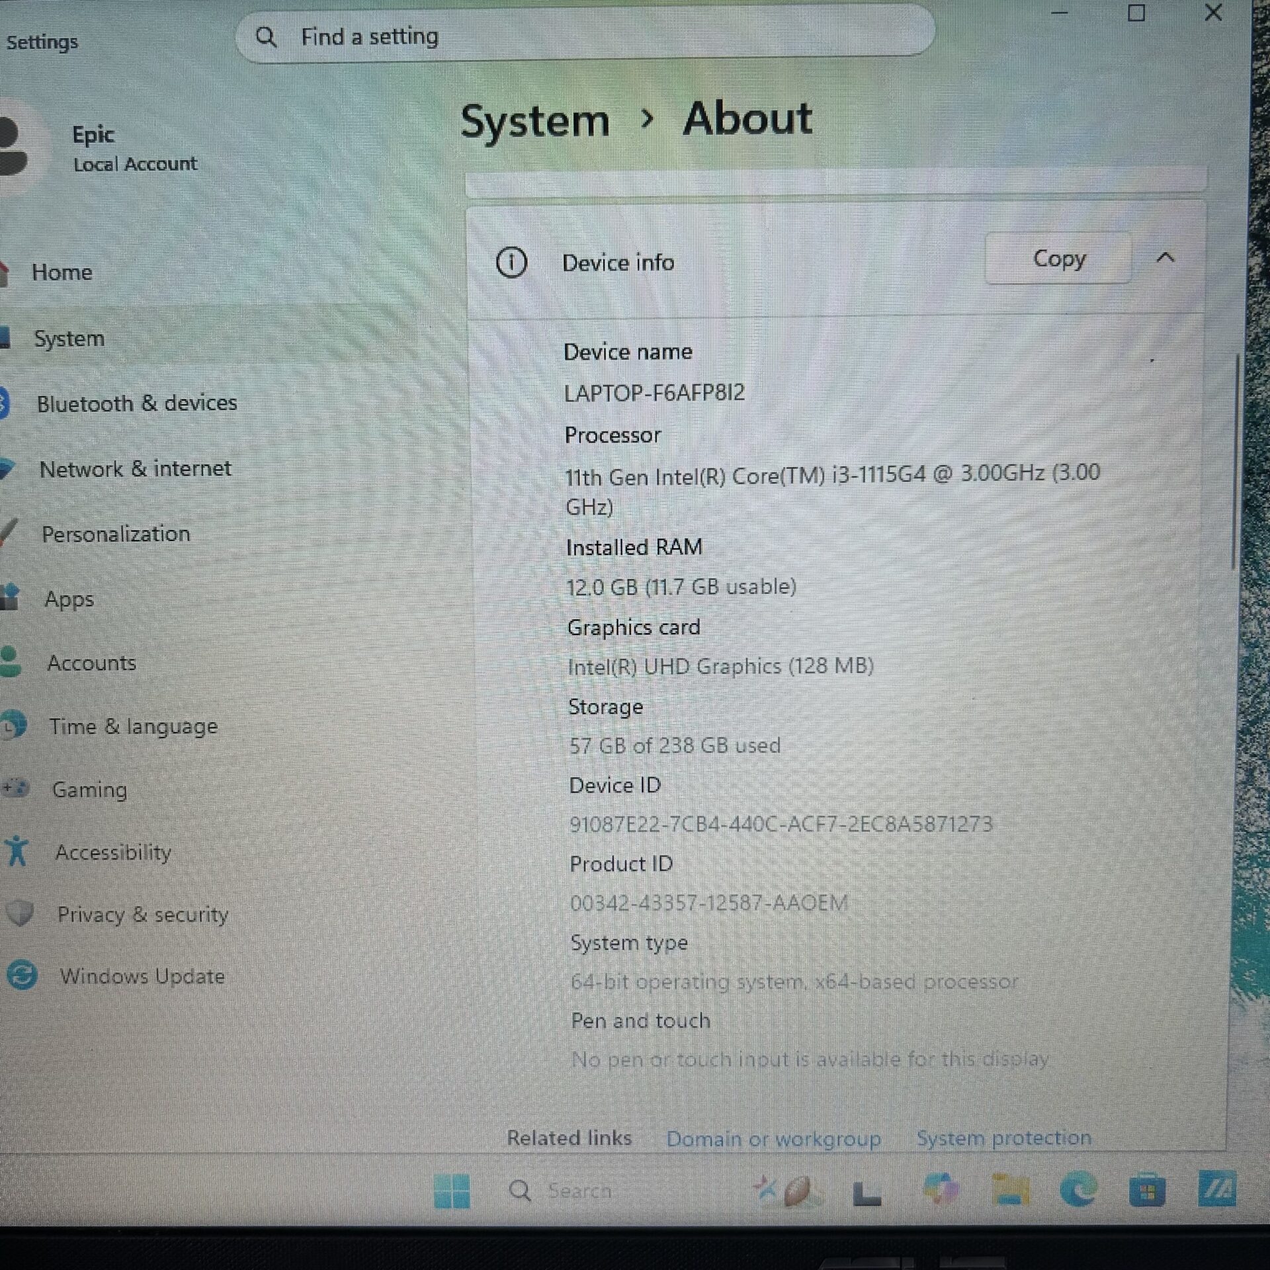This screenshot has width=1270, height=1270.
Task: Click the Device info circle icon
Action: 511,263
